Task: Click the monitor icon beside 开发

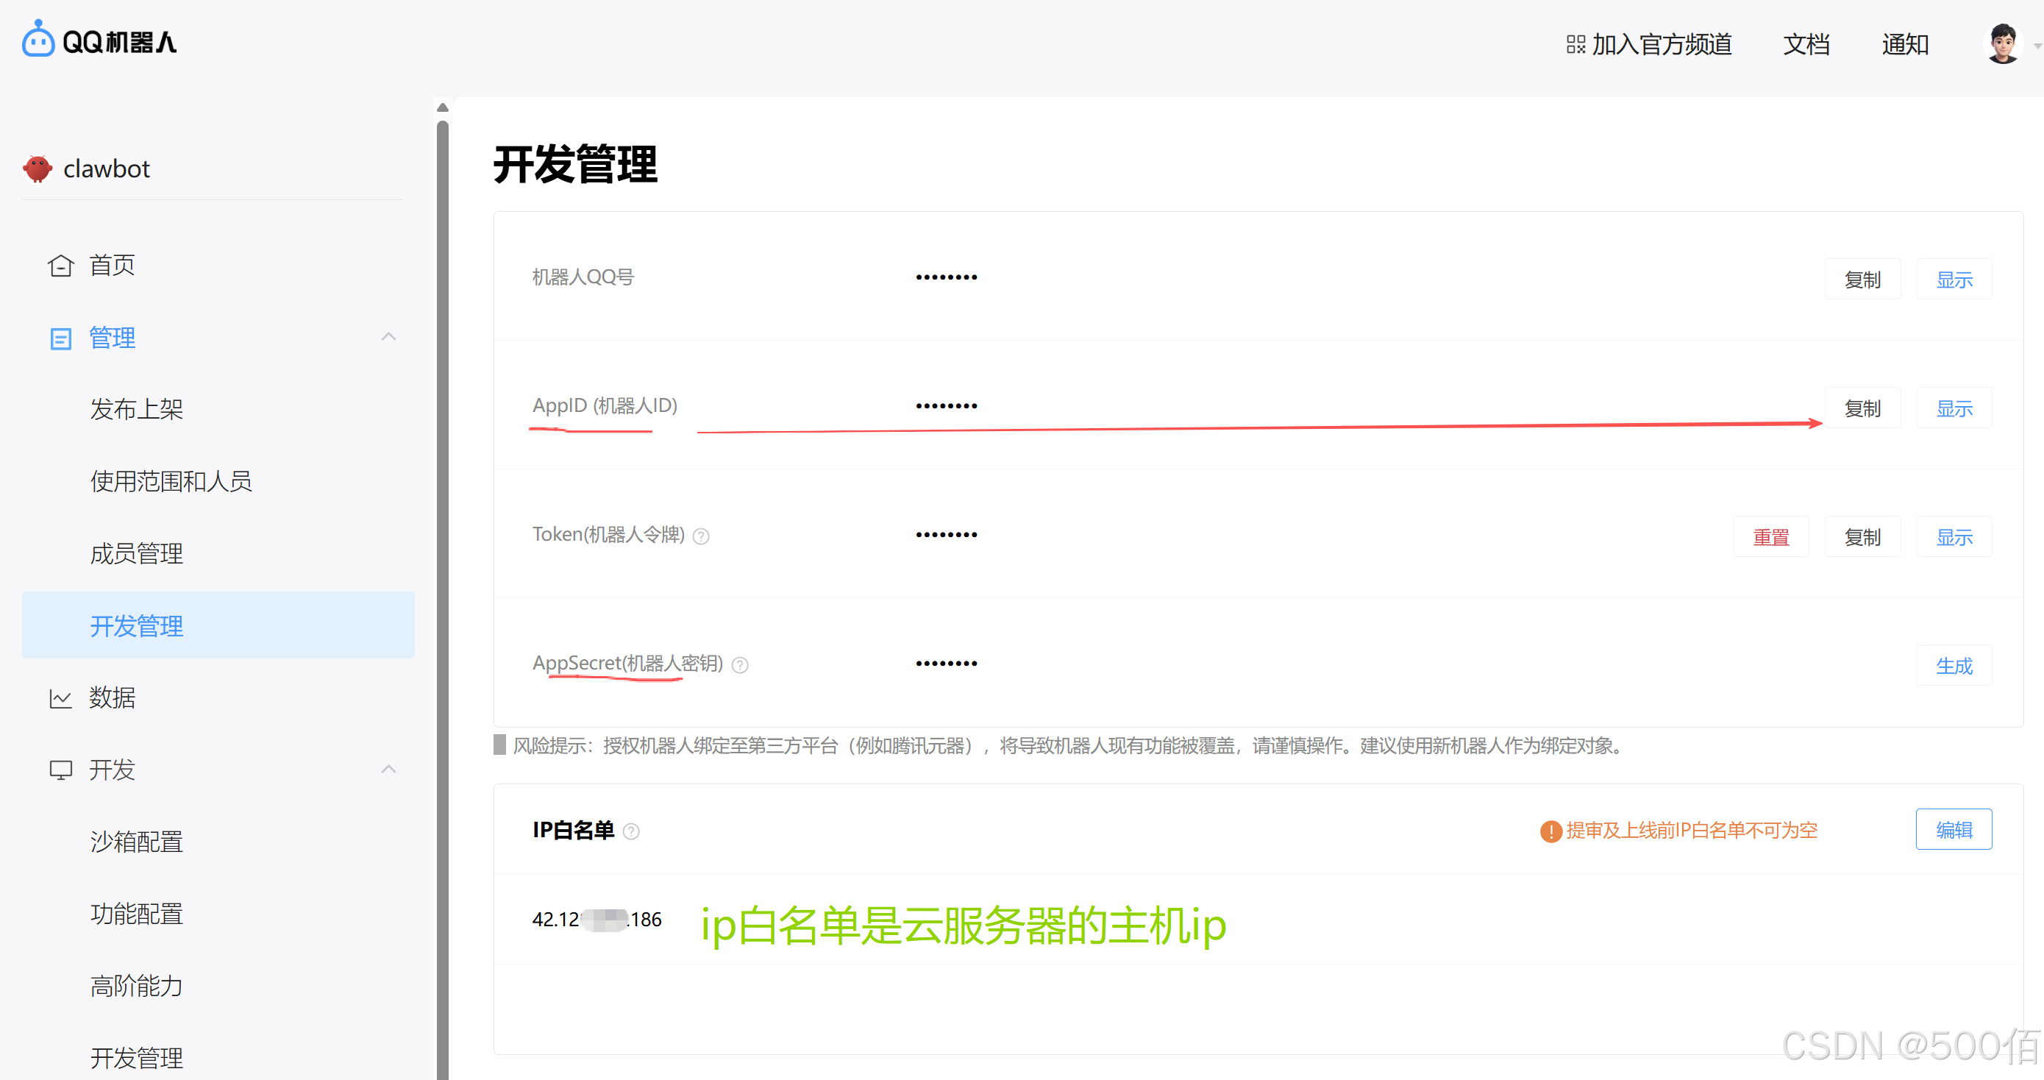Action: click(60, 769)
